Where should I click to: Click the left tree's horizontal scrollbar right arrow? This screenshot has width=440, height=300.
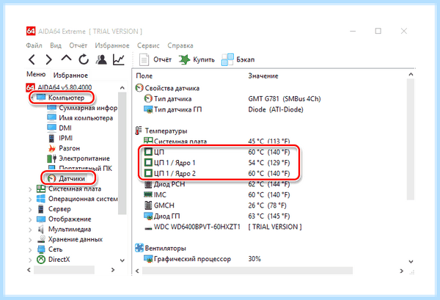(113, 270)
